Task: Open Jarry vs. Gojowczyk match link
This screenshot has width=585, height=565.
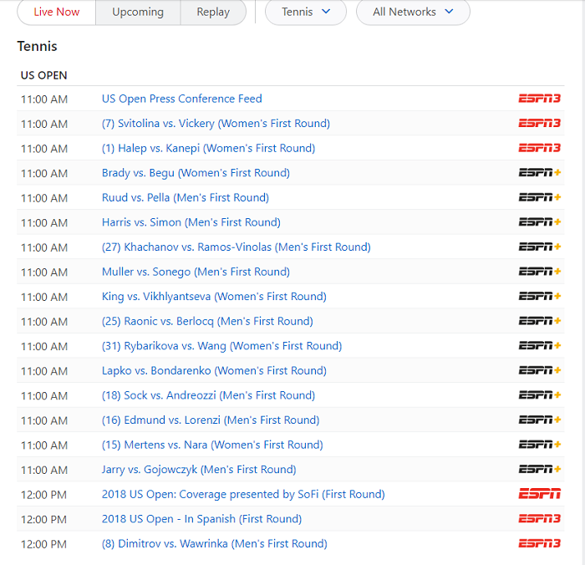Action: (199, 470)
